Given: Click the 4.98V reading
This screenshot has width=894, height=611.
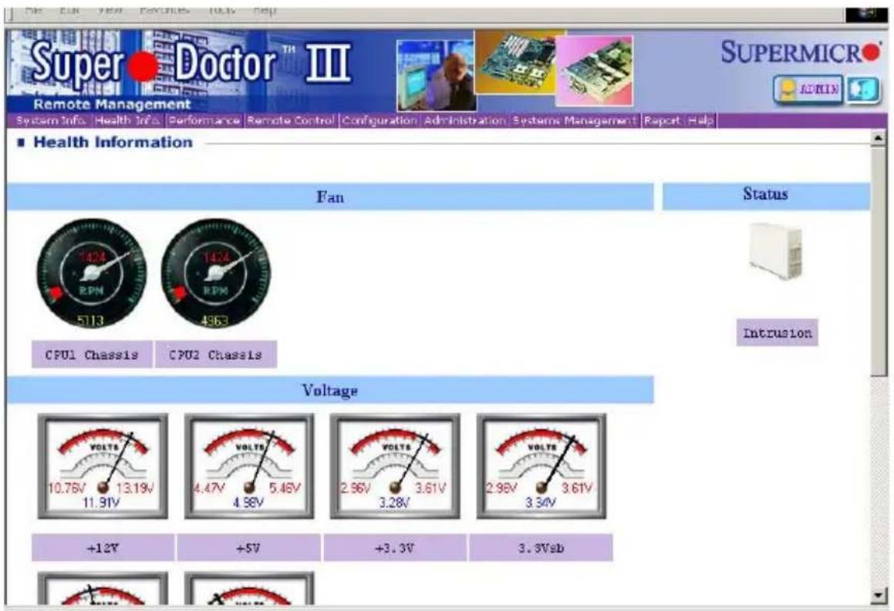Looking at the screenshot, I should (x=248, y=503).
